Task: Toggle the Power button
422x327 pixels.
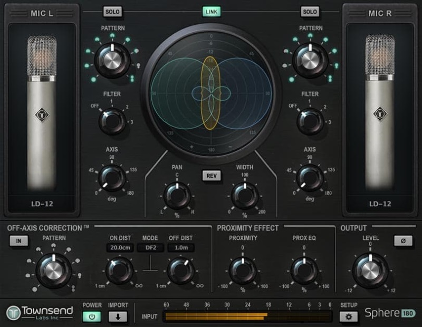Action: click(92, 317)
